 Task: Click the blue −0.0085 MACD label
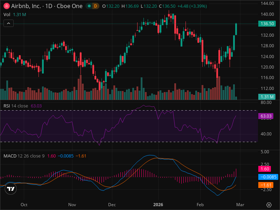pos(268,177)
